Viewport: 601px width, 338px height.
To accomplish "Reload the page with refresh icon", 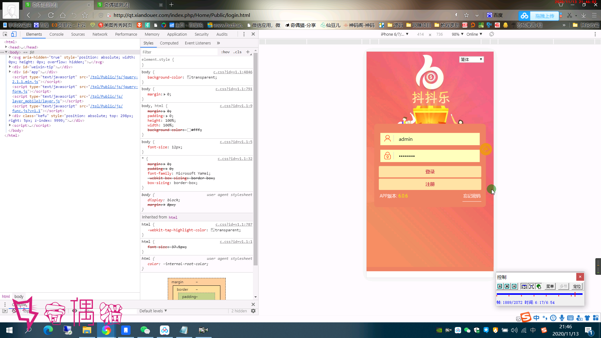I will pyautogui.click(x=51, y=15).
